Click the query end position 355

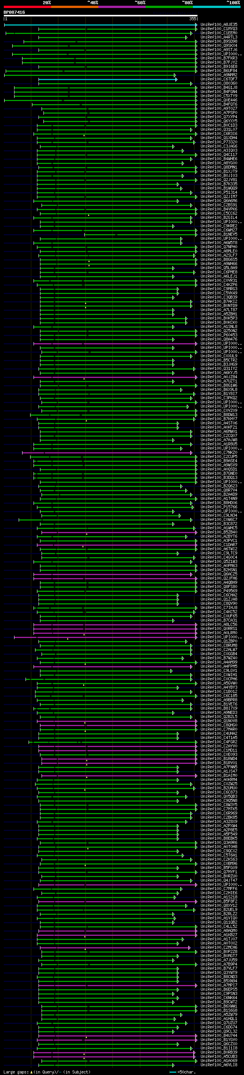(x=192, y=19)
